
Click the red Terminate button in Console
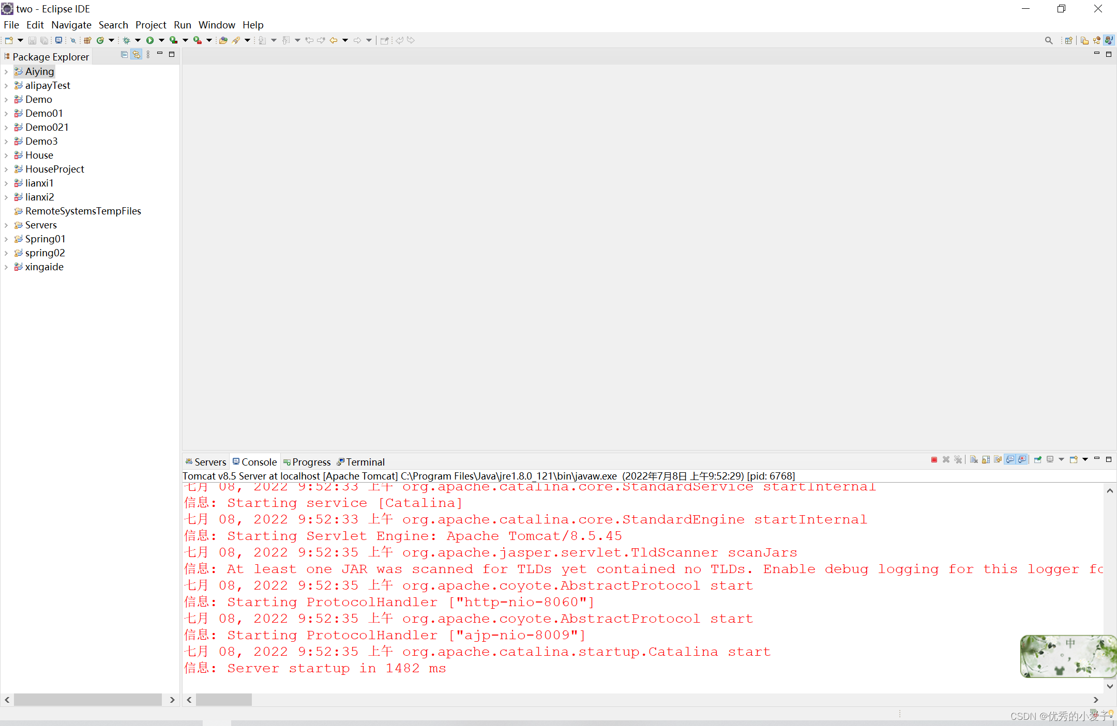(934, 459)
